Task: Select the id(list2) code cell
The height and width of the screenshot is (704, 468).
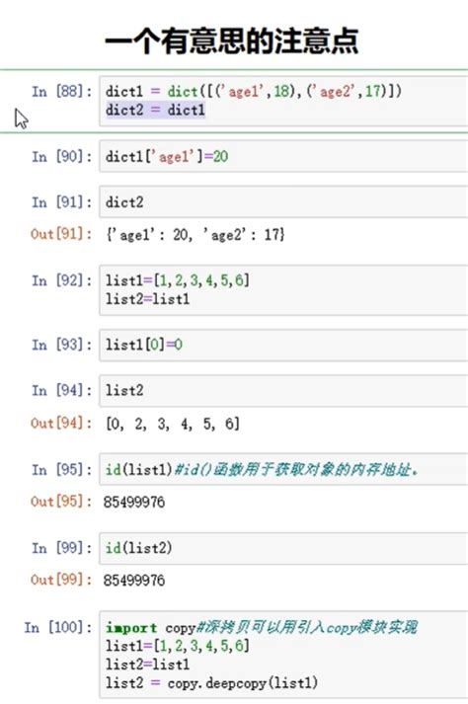Action: click(x=283, y=548)
